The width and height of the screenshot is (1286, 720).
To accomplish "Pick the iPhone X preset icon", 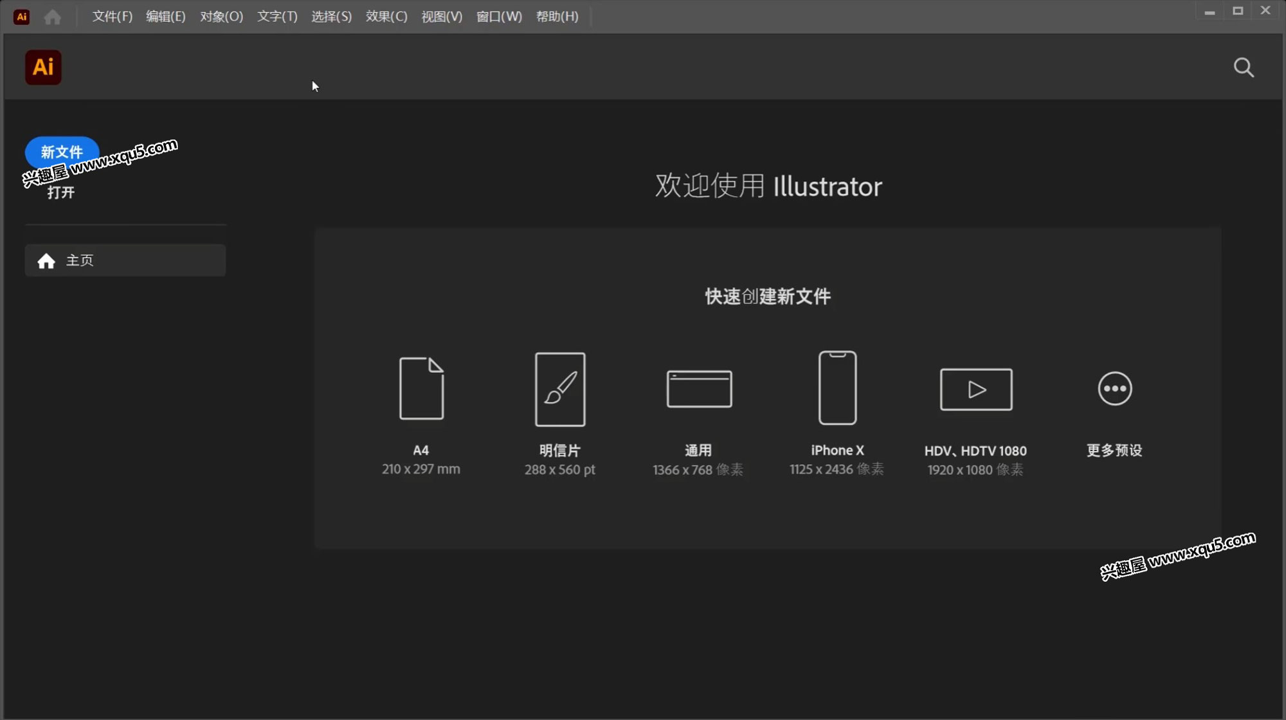I will pos(837,388).
